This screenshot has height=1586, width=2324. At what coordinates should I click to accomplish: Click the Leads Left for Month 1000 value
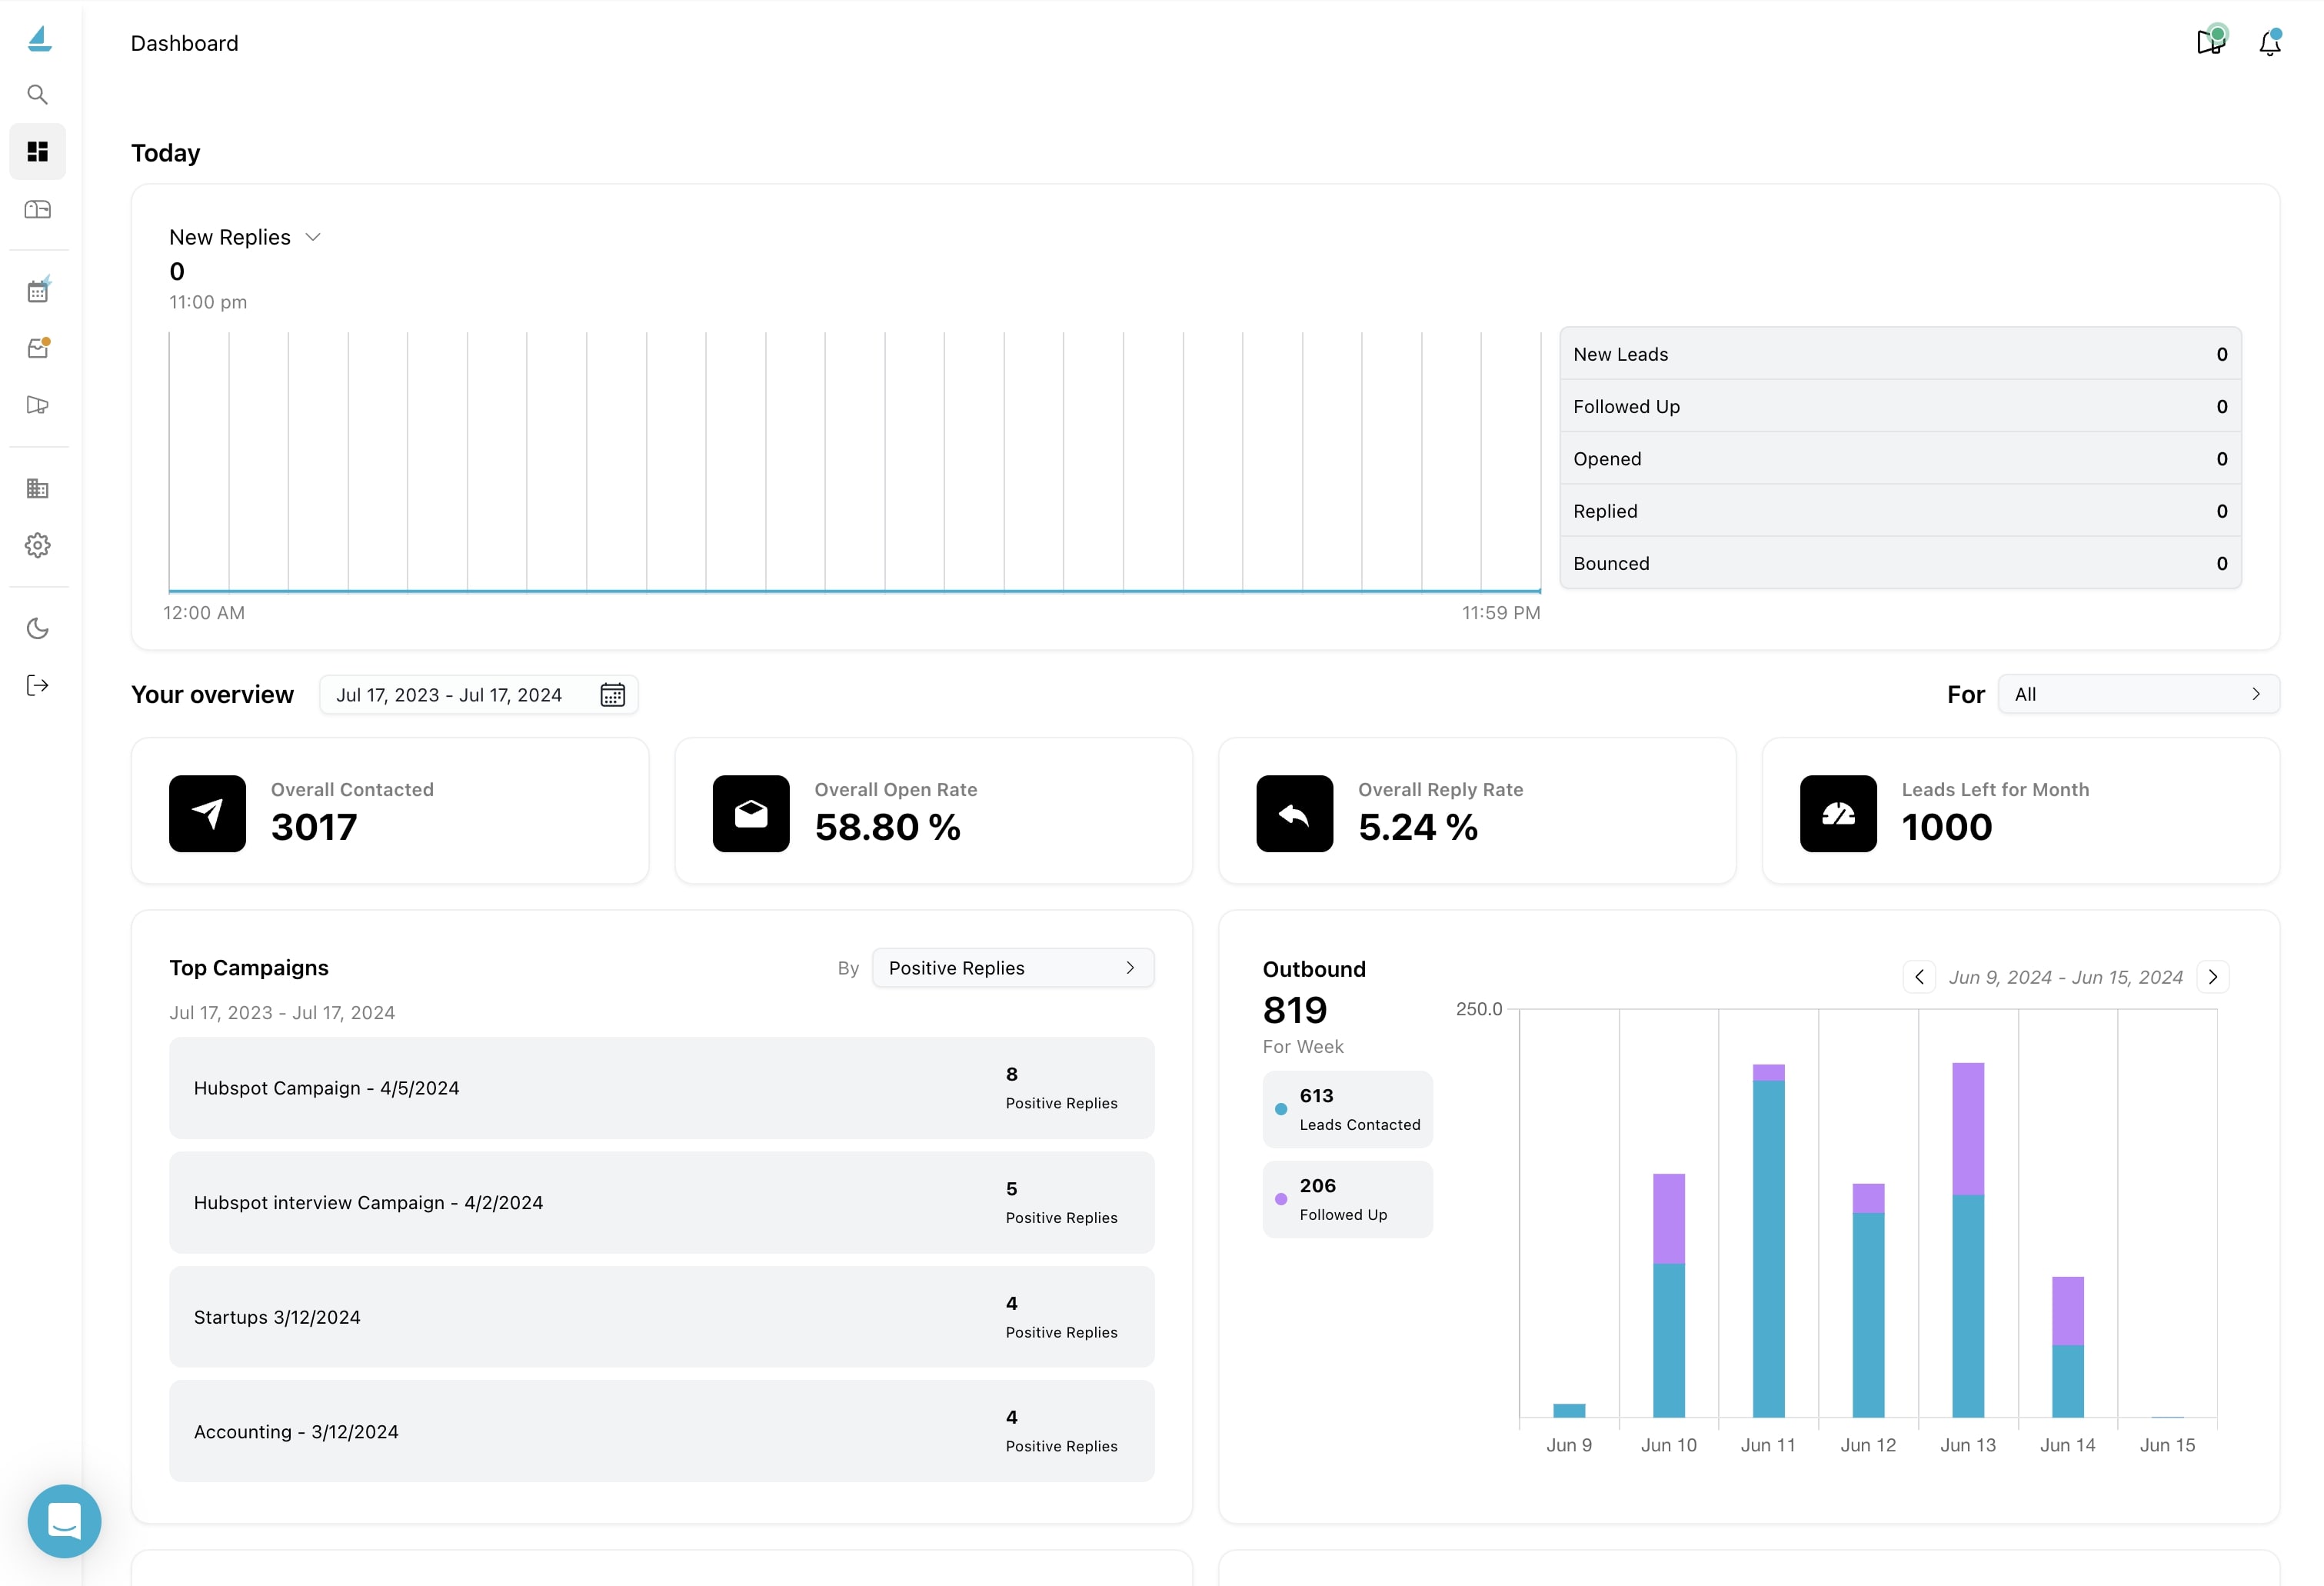click(x=1947, y=828)
